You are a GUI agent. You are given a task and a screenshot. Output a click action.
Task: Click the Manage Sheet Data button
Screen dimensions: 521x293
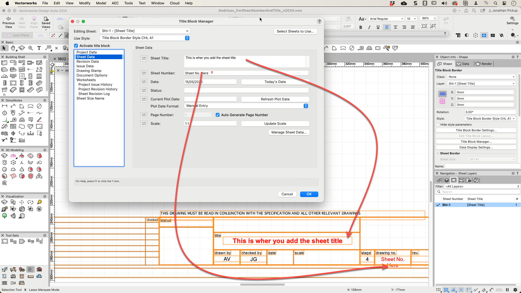pos(289,132)
